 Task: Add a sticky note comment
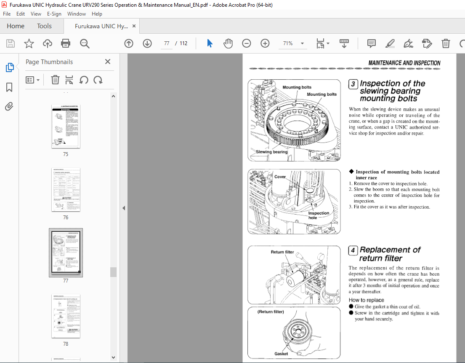click(371, 44)
